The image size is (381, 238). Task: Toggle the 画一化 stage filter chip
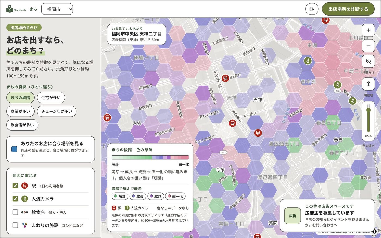175,196
